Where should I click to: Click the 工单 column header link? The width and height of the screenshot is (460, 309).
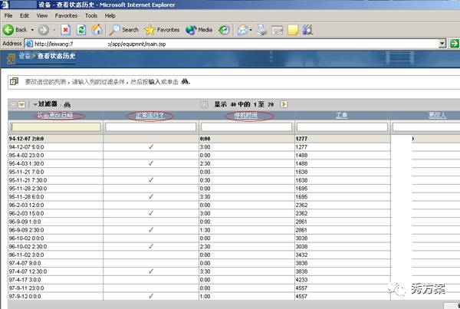[x=341, y=115]
